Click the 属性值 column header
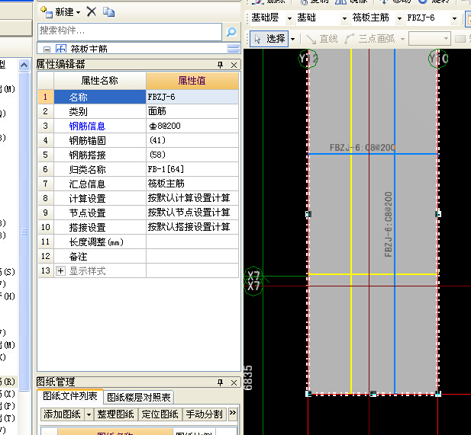This screenshot has width=471, height=435. tap(192, 81)
